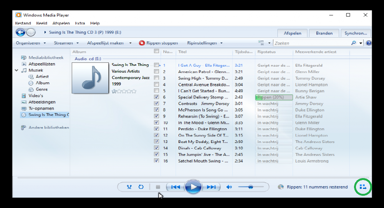
Task: Click the Rippen (20%) progress bar
Action: pyautogui.click(x=274, y=97)
